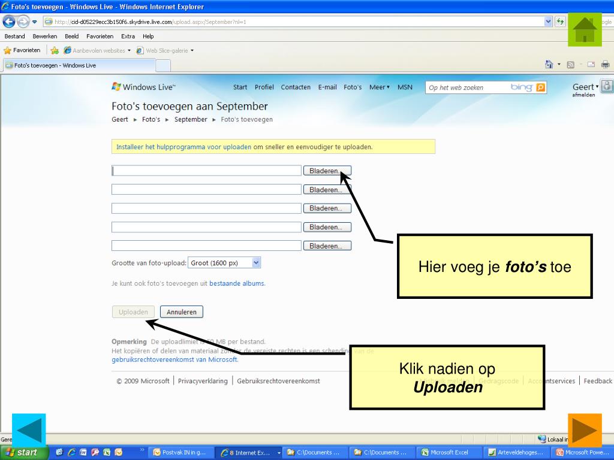
Task: Click the browser Back button
Action: pyautogui.click(x=9, y=22)
